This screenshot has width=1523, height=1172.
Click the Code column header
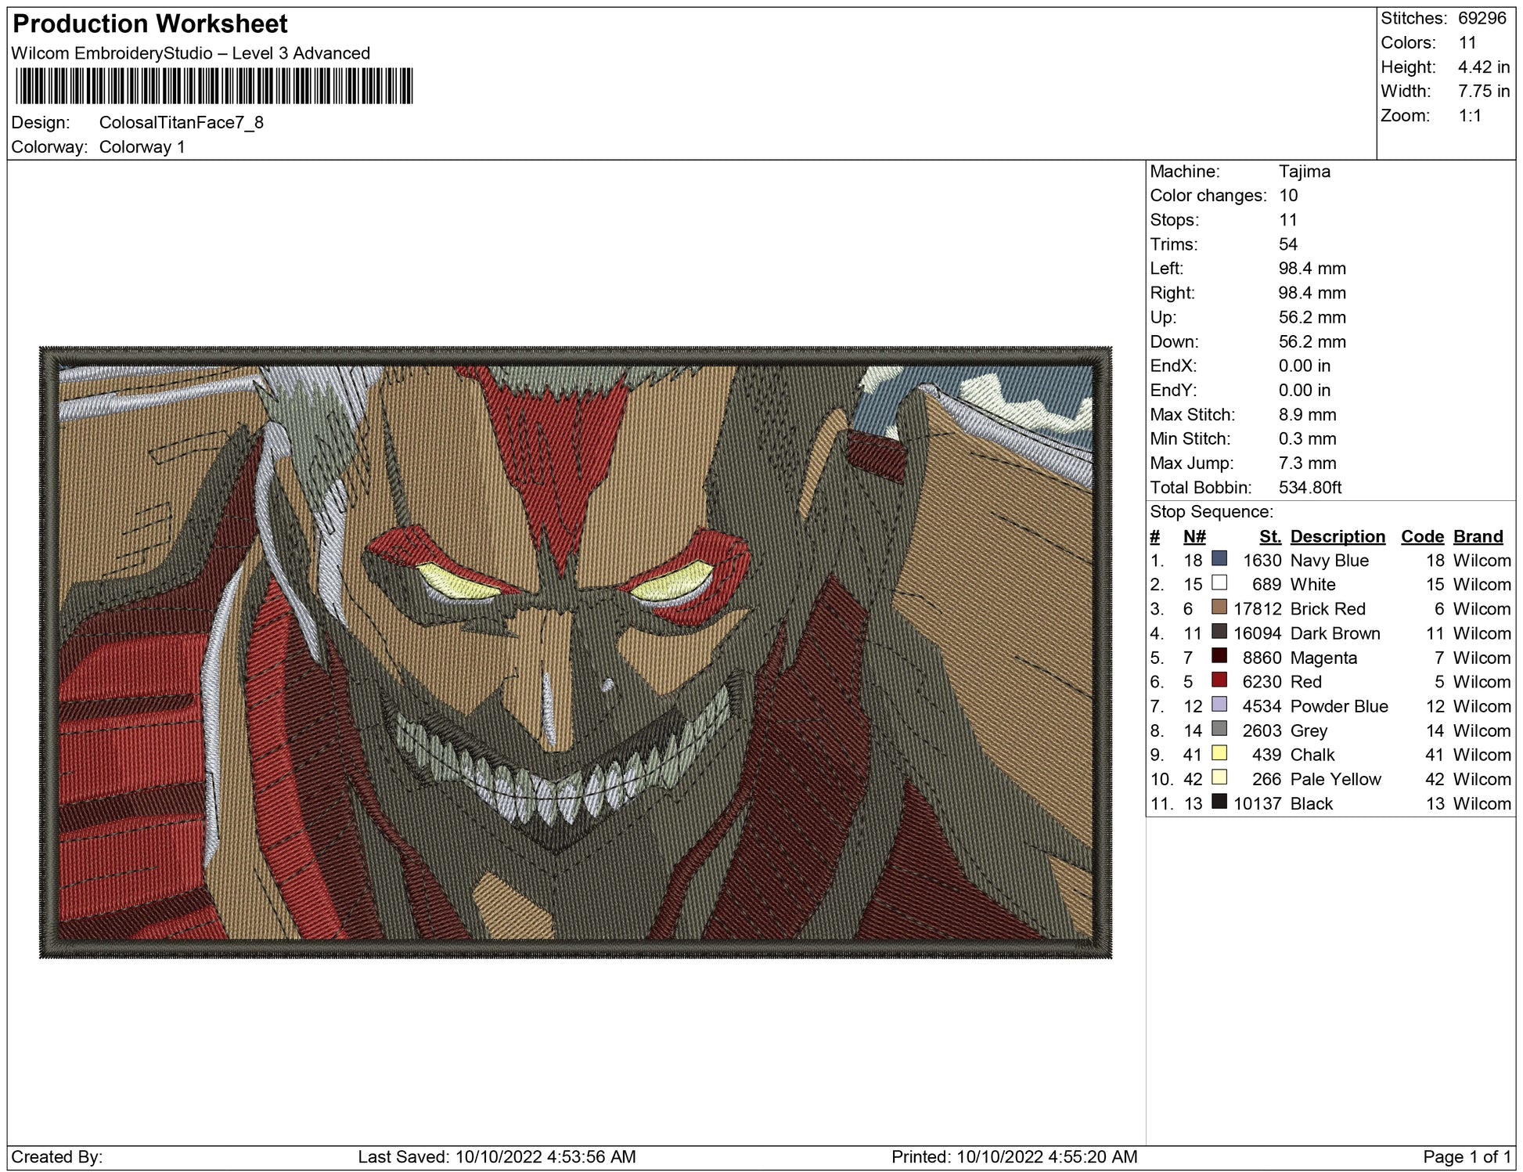point(1421,536)
